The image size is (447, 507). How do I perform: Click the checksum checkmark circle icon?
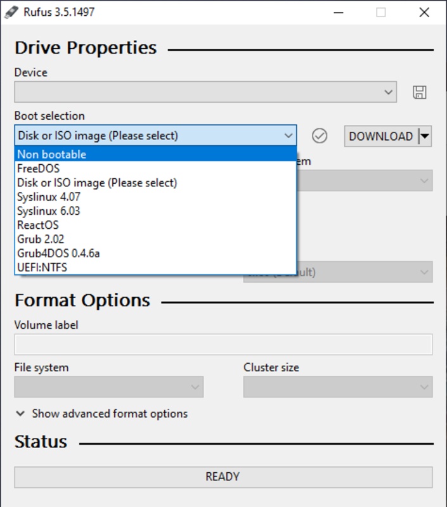[320, 136]
